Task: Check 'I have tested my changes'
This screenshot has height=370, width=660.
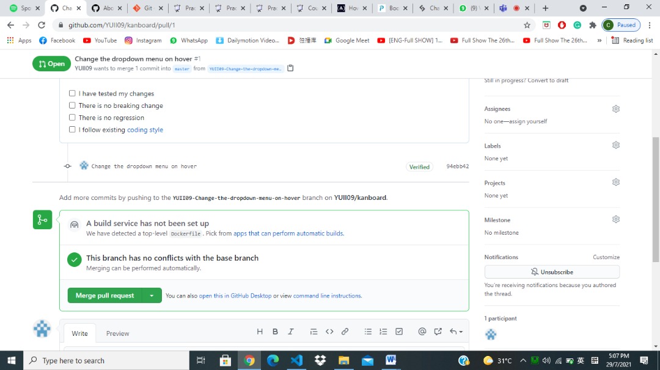Action: click(71, 93)
